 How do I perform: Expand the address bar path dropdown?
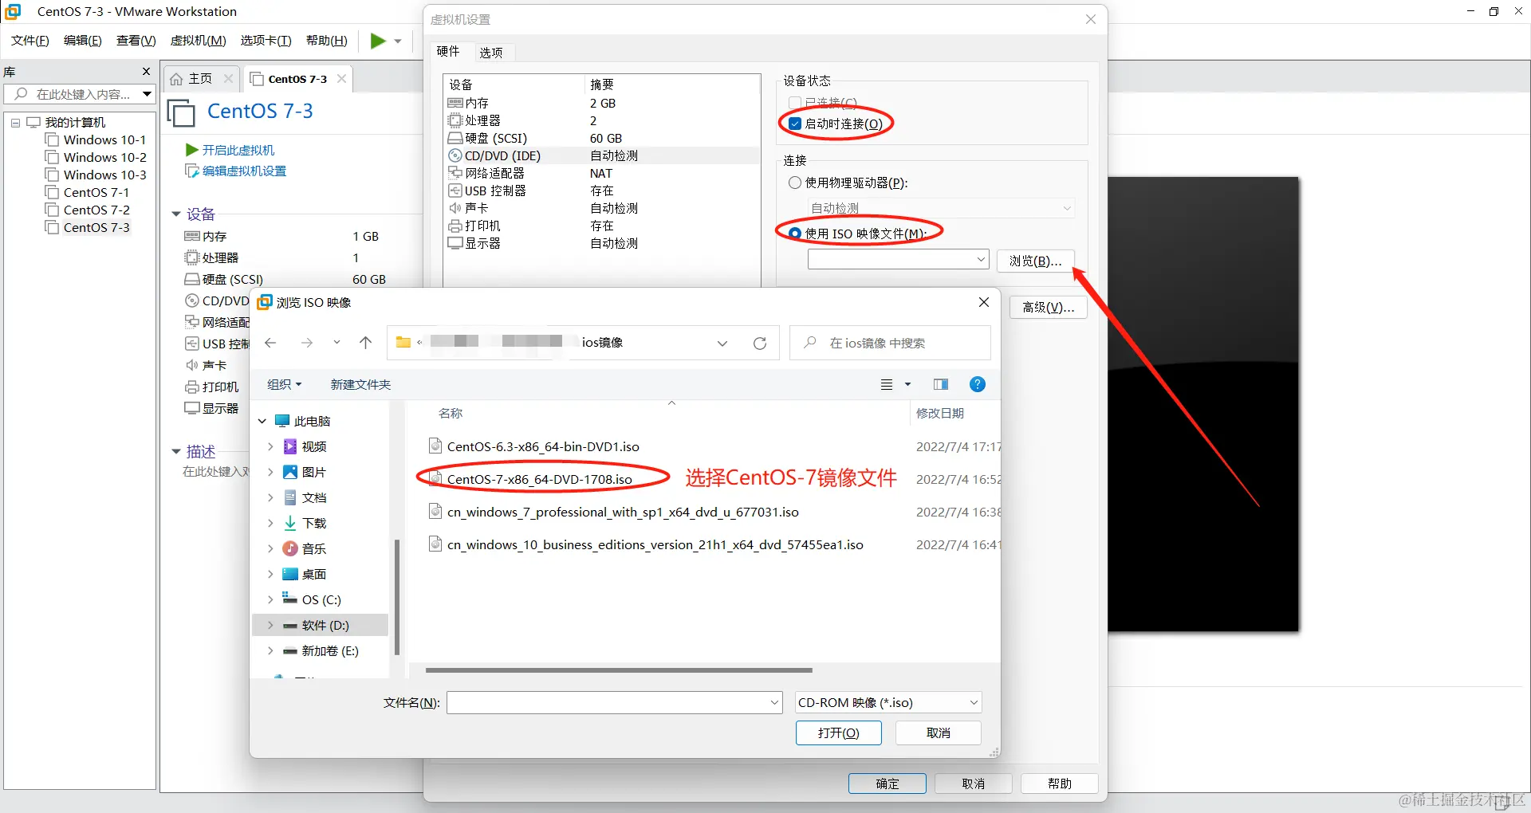pyautogui.click(x=722, y=344)
